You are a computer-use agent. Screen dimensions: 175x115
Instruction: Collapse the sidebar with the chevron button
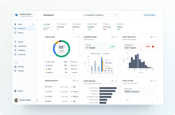pyautogui.click(x=37, y=100)
